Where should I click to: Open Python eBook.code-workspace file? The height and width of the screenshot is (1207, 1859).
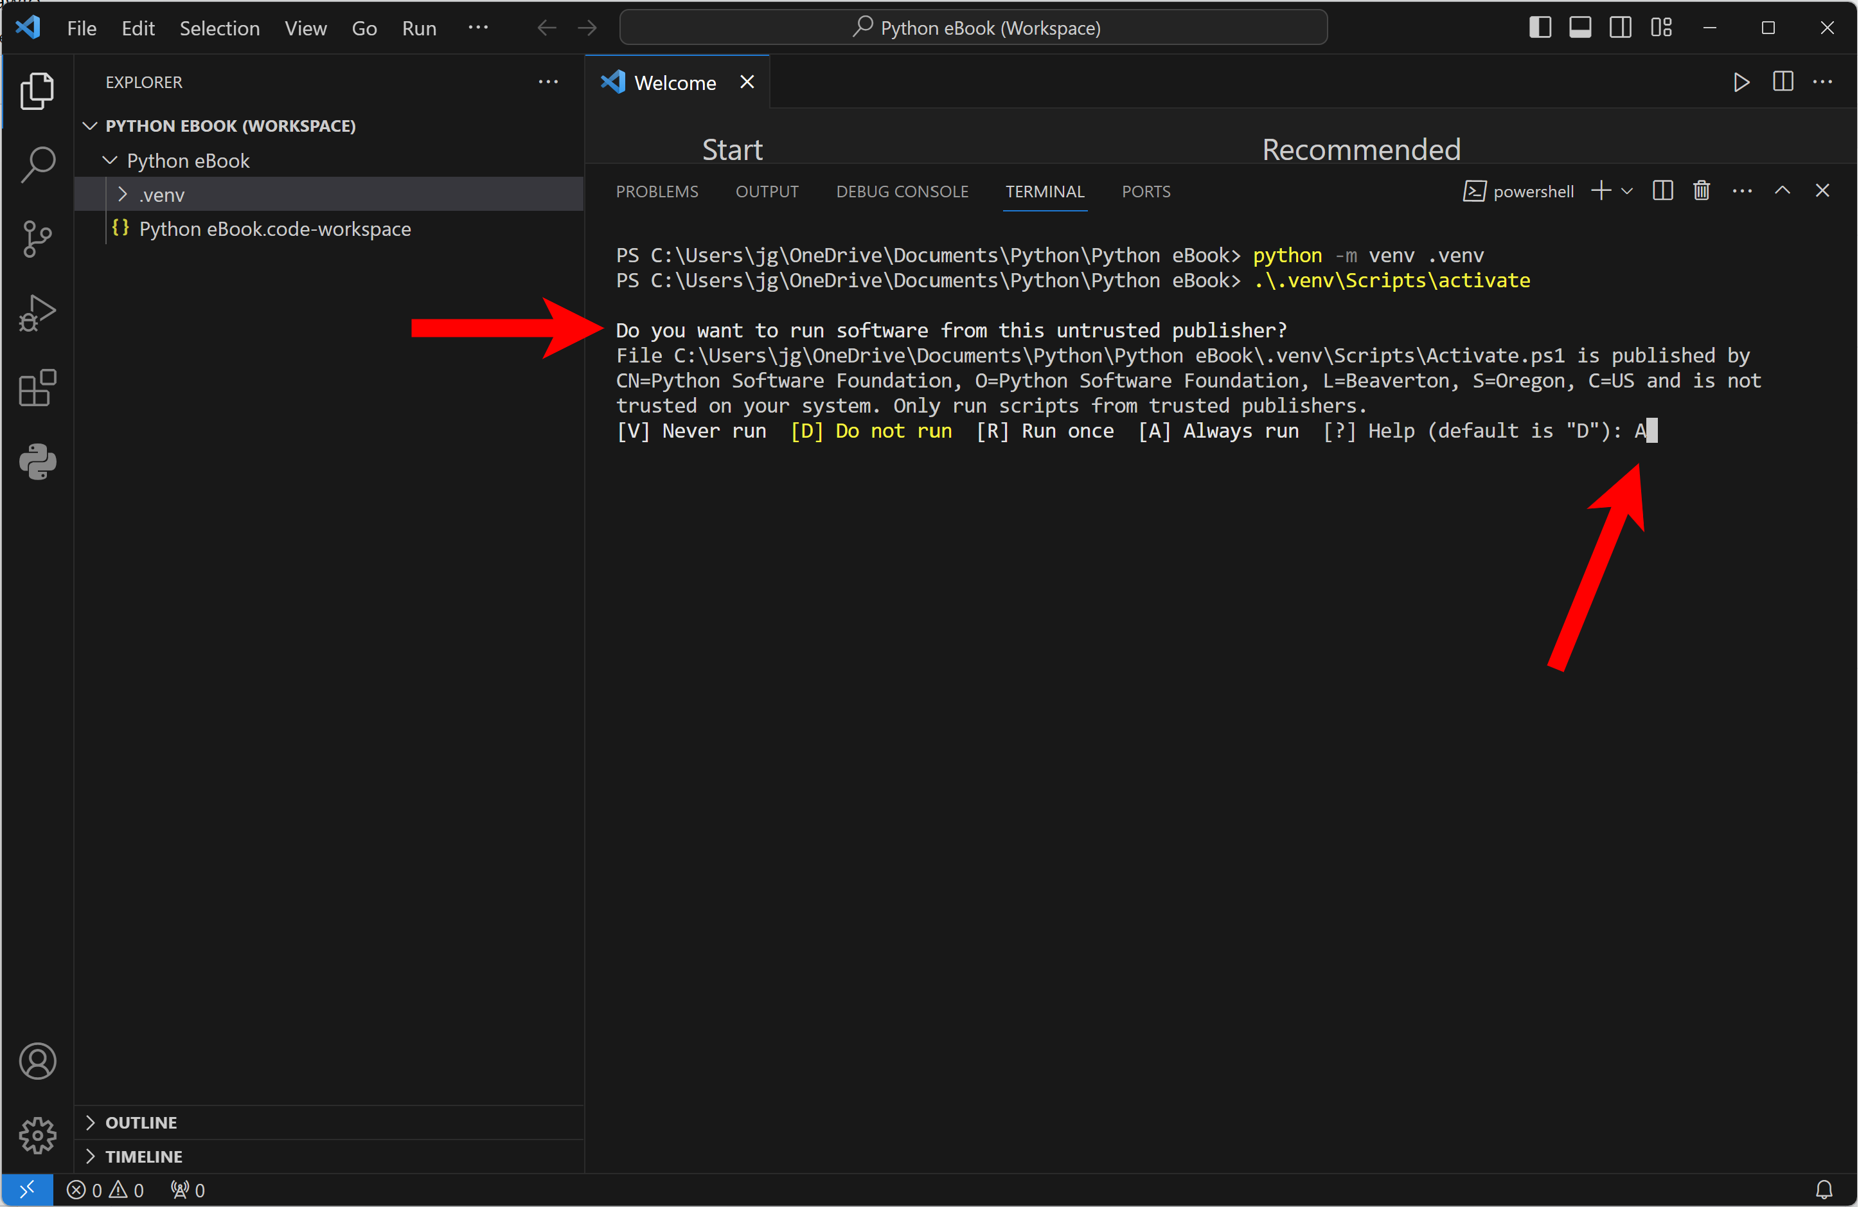(x=330, y=229)
